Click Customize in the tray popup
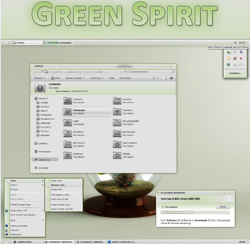The image size is (250, 244). [x=235, y=73]
